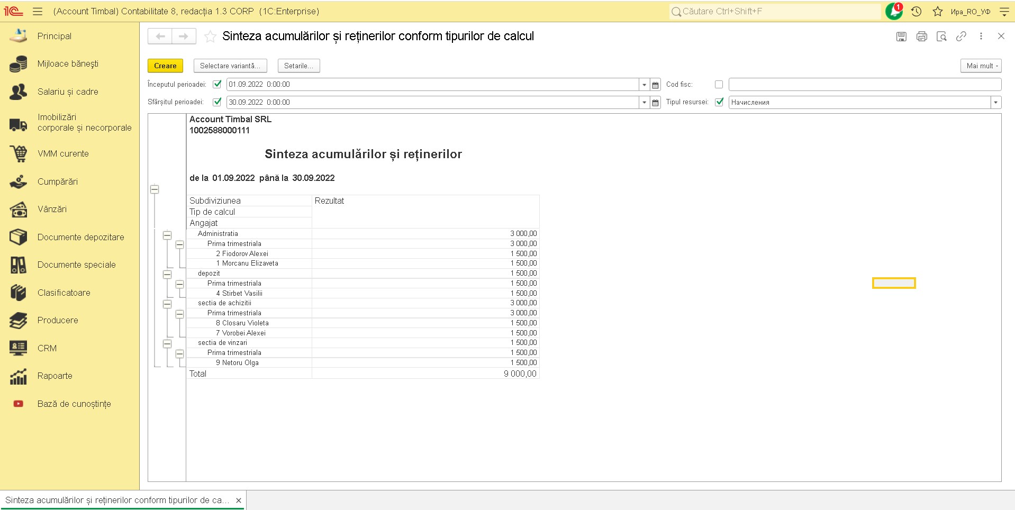The image size is (1015, 510).
Task: Open print preview icon
Action: tap(941, 36)
